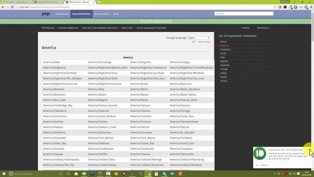Click the Cortana microphone icon
The image size is (314, 177).
click(61, 174)
